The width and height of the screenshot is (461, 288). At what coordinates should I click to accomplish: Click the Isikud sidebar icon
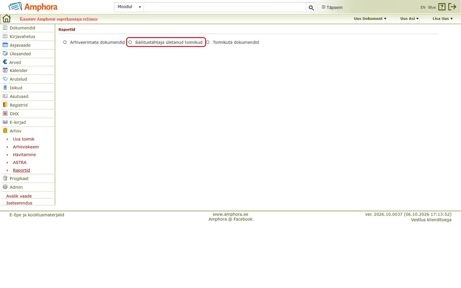point(5,87)
